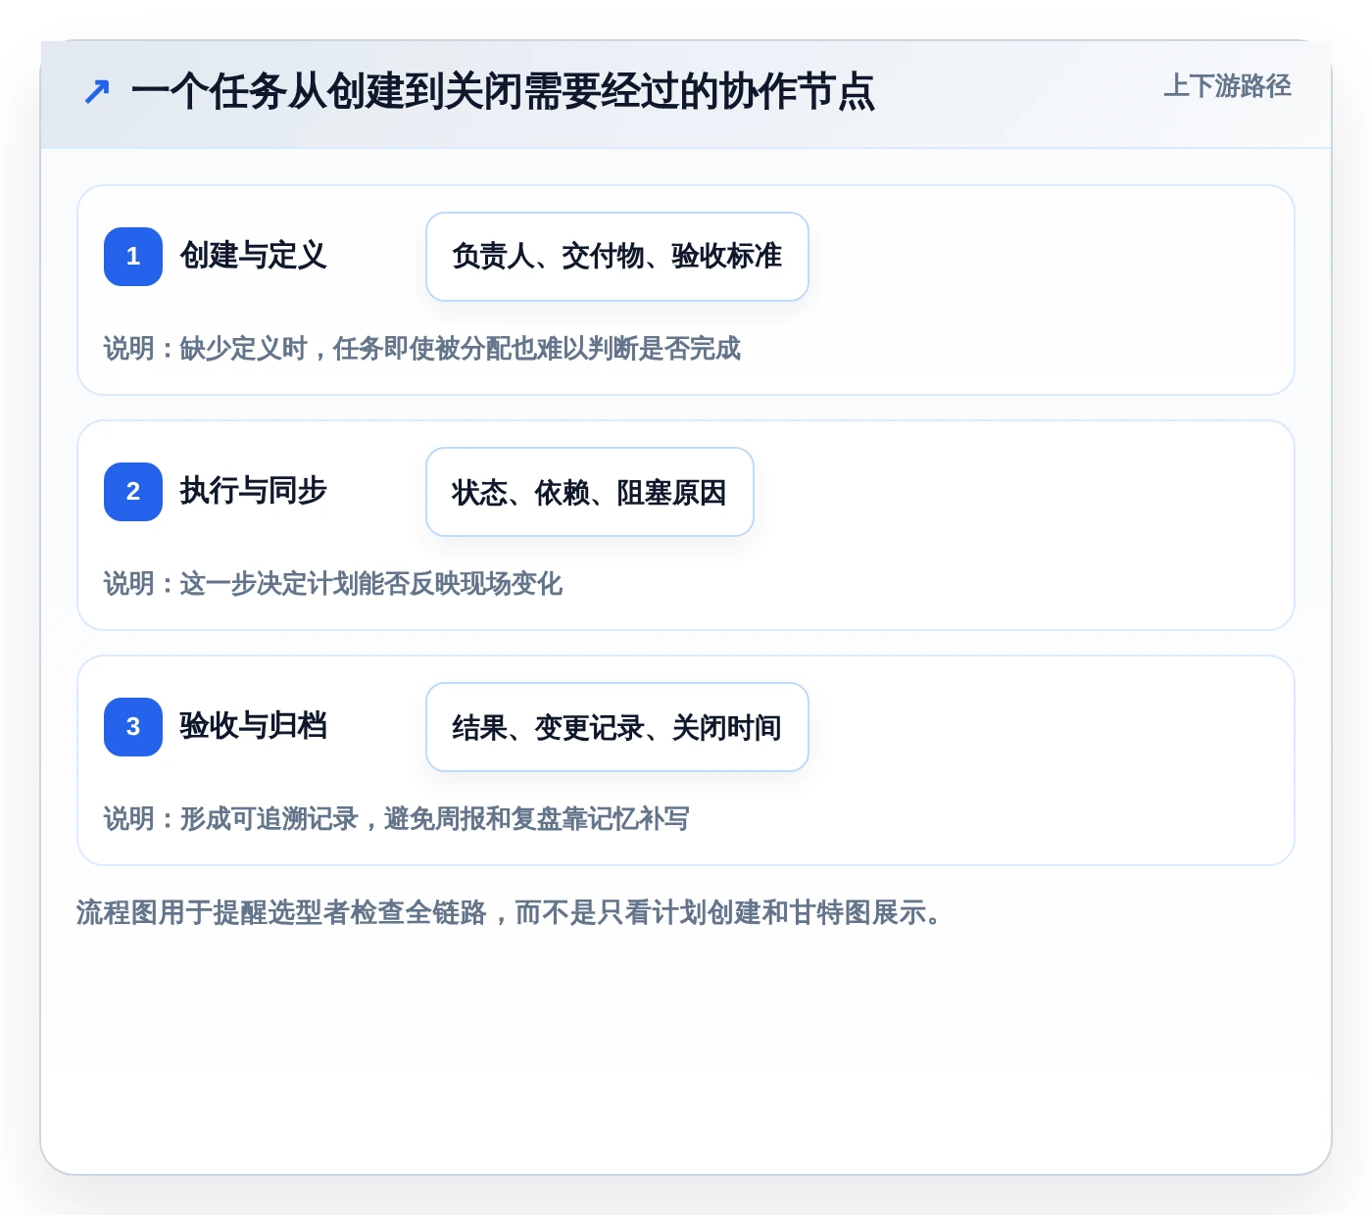Click the 状态、依赖、阻塞原因 chip
Image resolution: width=1372 pixels, height=1215 pixels.
click(590, 492)
